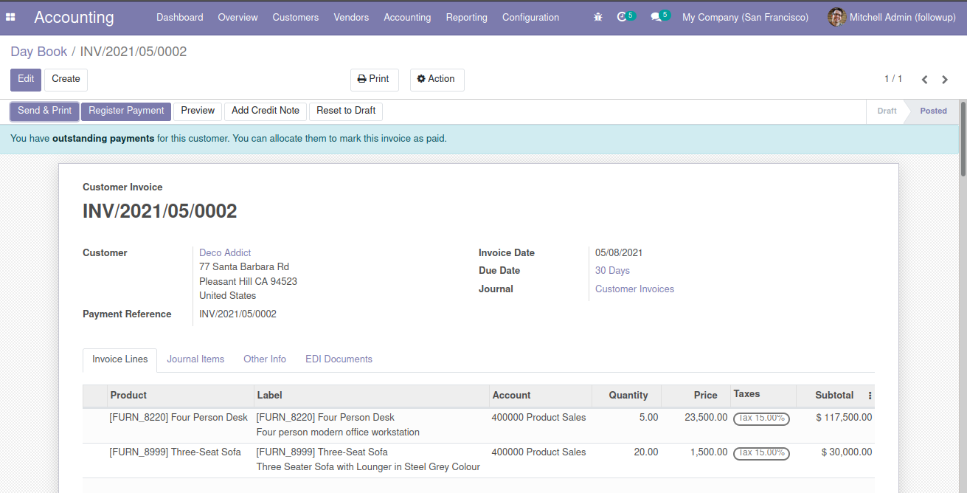
Task: Click the Reset to Draft button
Action: tap(346, 111)
